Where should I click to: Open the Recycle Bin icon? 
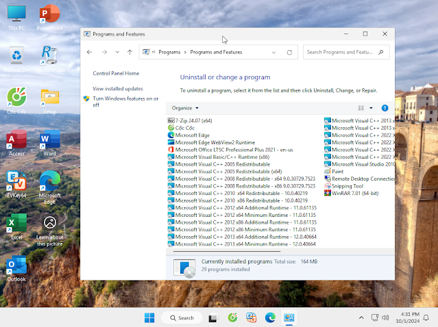(x=16, y=59)
